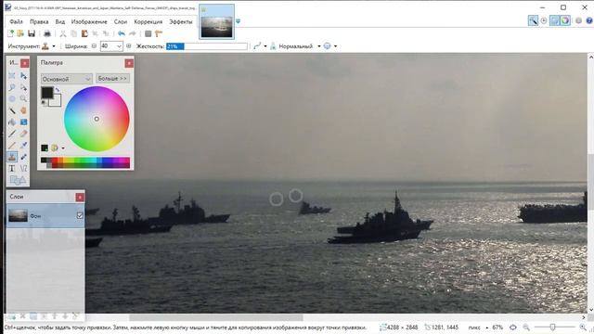Toggle the Tools window visibility button
Image resolution: width=594 pixels, height=334 pixels.
pyautogui.click(x=533, y=20)
